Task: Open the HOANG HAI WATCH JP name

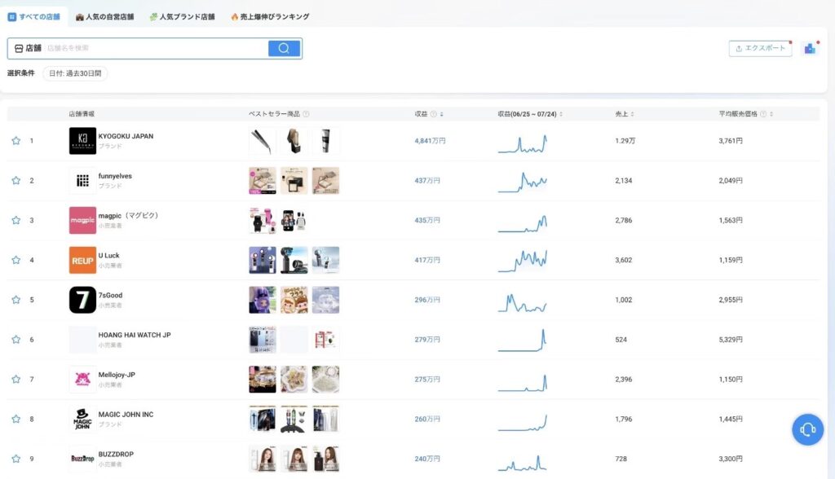Action: point(135,336)
